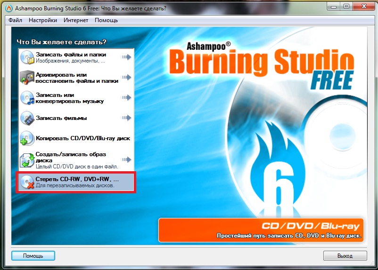
Task: Click the Ashampoo flame icon in title bar
Action: (x=9, y=8)
